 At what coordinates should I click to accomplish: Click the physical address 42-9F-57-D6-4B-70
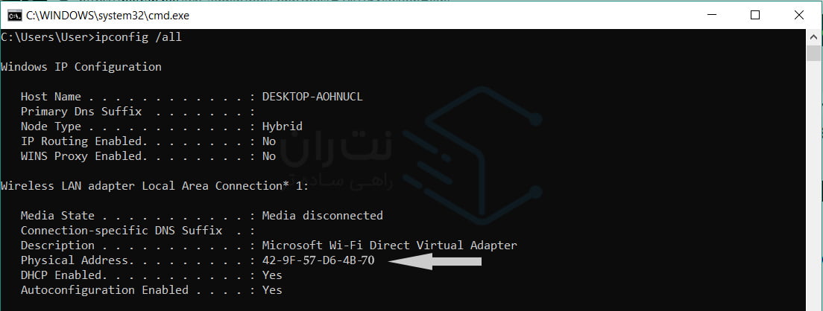[319, 260]
